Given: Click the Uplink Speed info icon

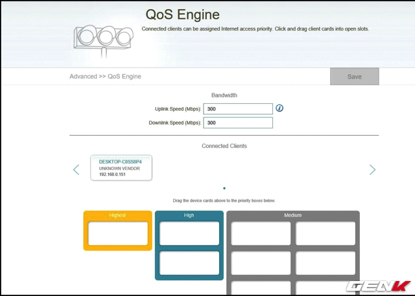Looking at the screenshot, I should (x=280, y=108).
